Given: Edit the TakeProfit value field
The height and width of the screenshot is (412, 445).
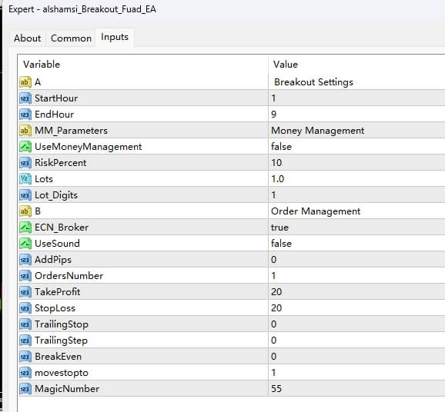Looking at the screenshot, I should pos(356,292).
